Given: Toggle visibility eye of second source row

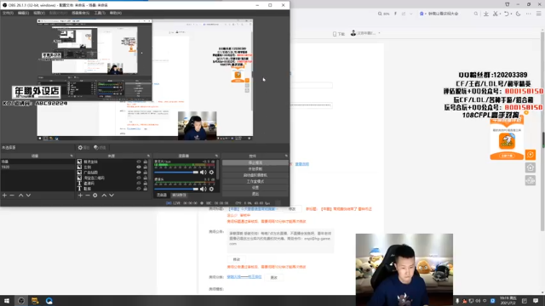Looking at the screenshot, I should 139,167.
